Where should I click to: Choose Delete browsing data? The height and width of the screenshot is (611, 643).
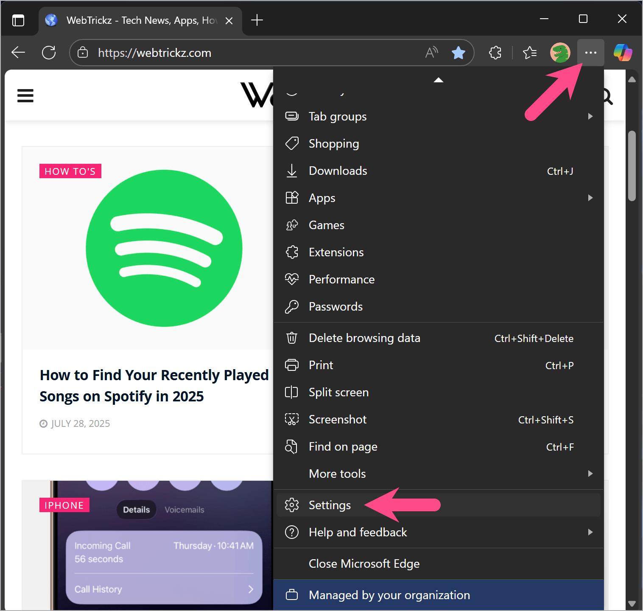364,338
